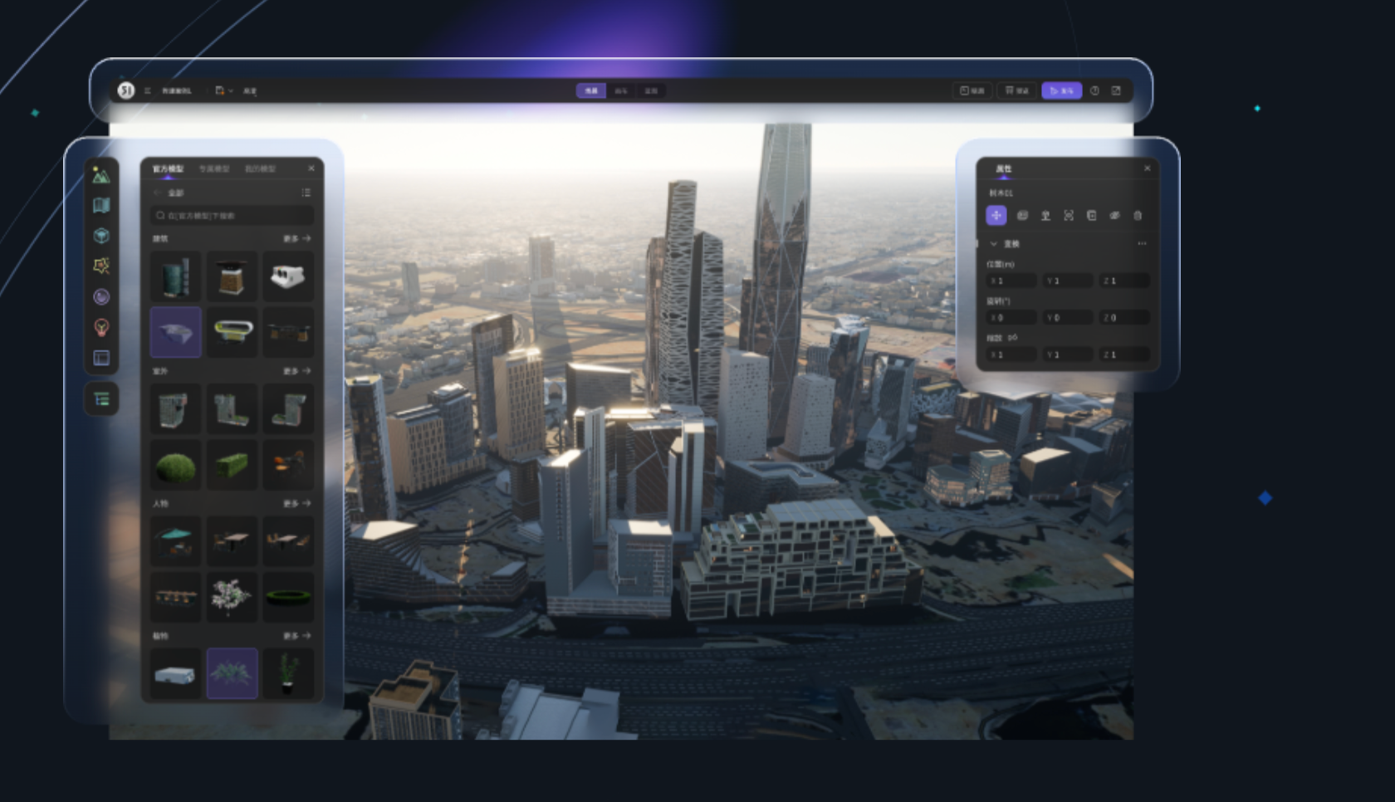The image size is (1395, 802).
Task: Open the dropdown arrow beside the file icon
Action: coord(231,90)
